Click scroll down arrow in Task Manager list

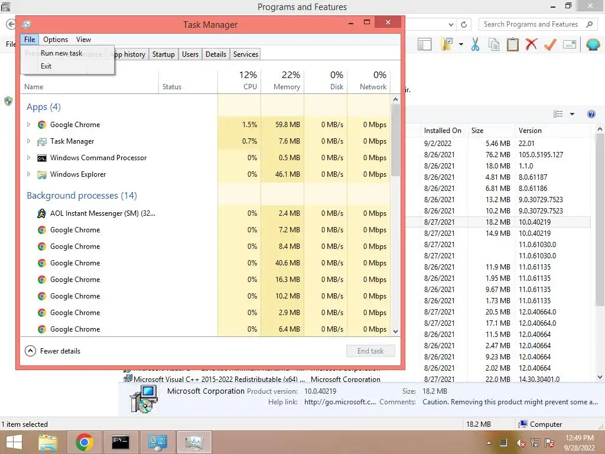[x=395, y=331]
